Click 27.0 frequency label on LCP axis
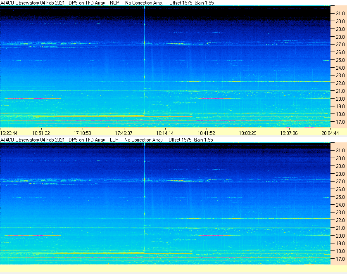Screen dimensions: 347x274 pyautogui.click(x=340, y=181)
